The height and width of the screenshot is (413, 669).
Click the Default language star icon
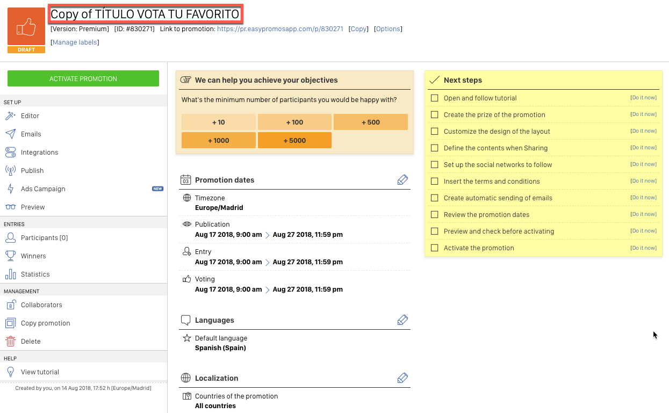(x=187, y=338)
